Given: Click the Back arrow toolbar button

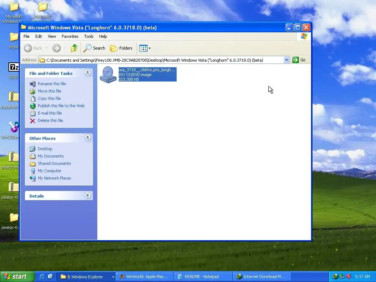Looking at the screenshot, I should (33, 48).
